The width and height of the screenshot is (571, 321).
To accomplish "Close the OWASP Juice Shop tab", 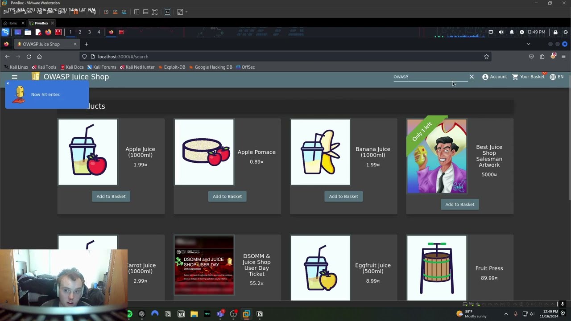I will (75, 44).
